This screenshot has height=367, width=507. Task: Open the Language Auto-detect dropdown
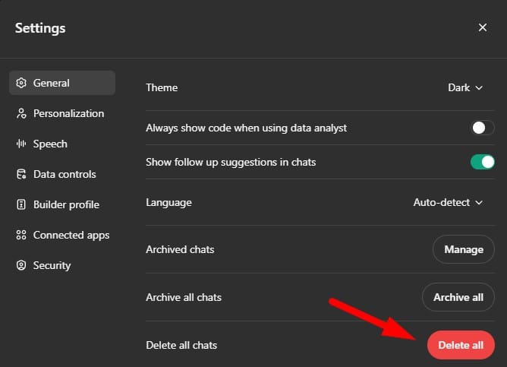point(448,203)
